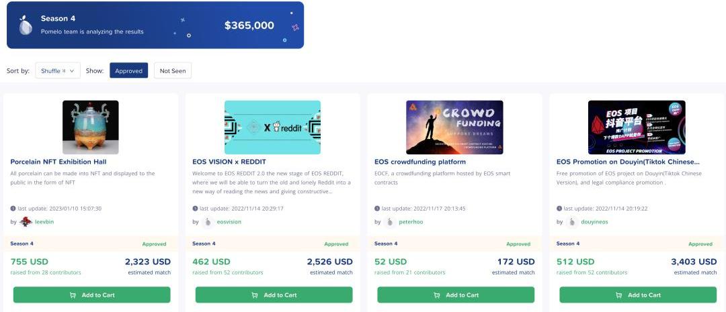Click clock icon on EOS crowdfunding card

click(377, 209)
